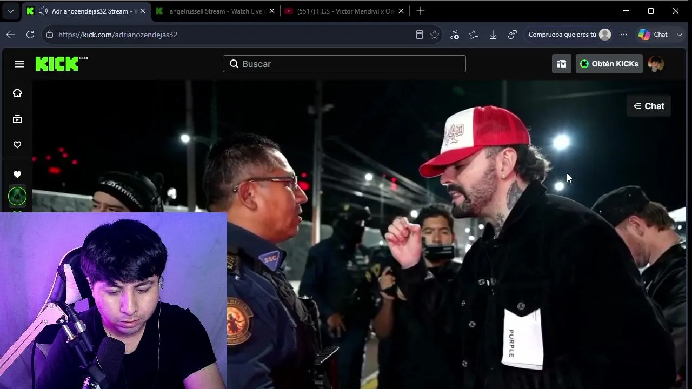Open the browser tab search dropdown

click(11, 11)
